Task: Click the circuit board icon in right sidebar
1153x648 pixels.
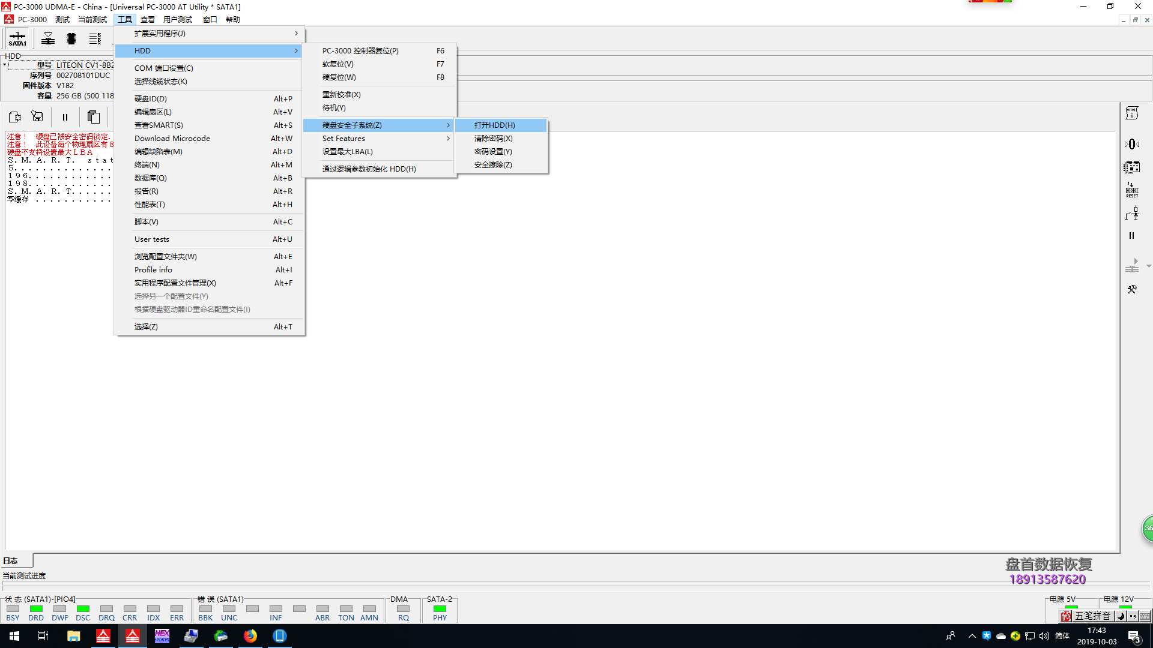Action: 1132,167
